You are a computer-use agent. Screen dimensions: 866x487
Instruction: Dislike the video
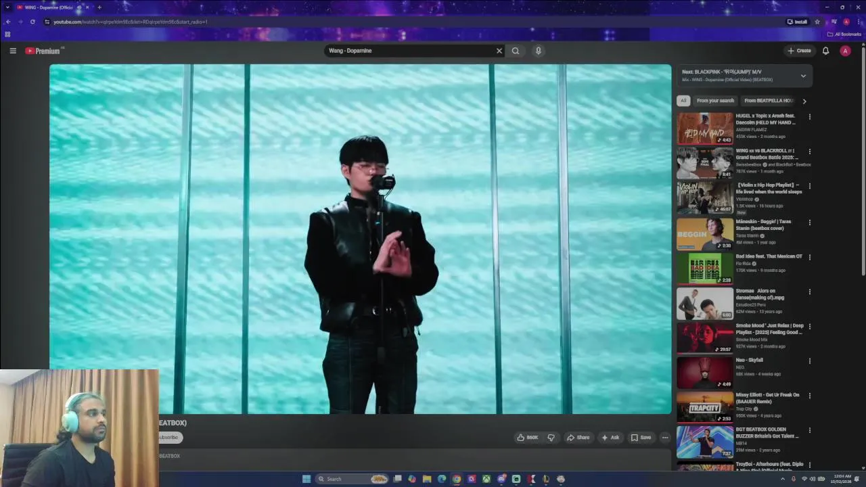tap(551, 438)
